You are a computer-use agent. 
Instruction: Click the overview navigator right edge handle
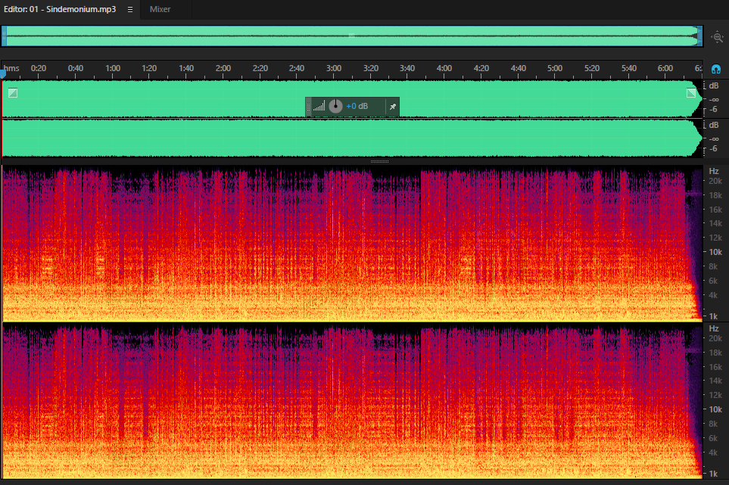tap(699, 36)
